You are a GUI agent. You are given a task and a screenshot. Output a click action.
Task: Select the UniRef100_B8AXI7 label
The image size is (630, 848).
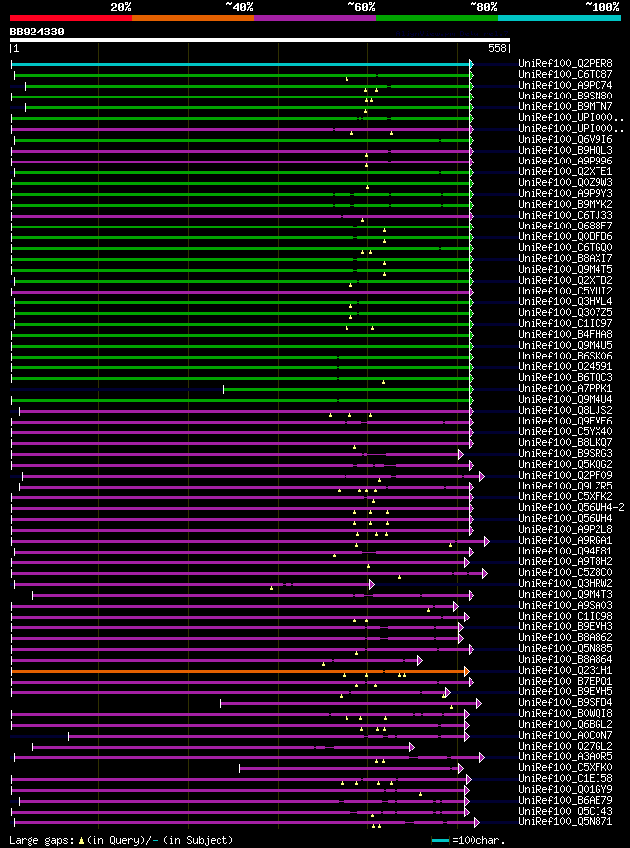pyautogui.click(x=565, y=258)
